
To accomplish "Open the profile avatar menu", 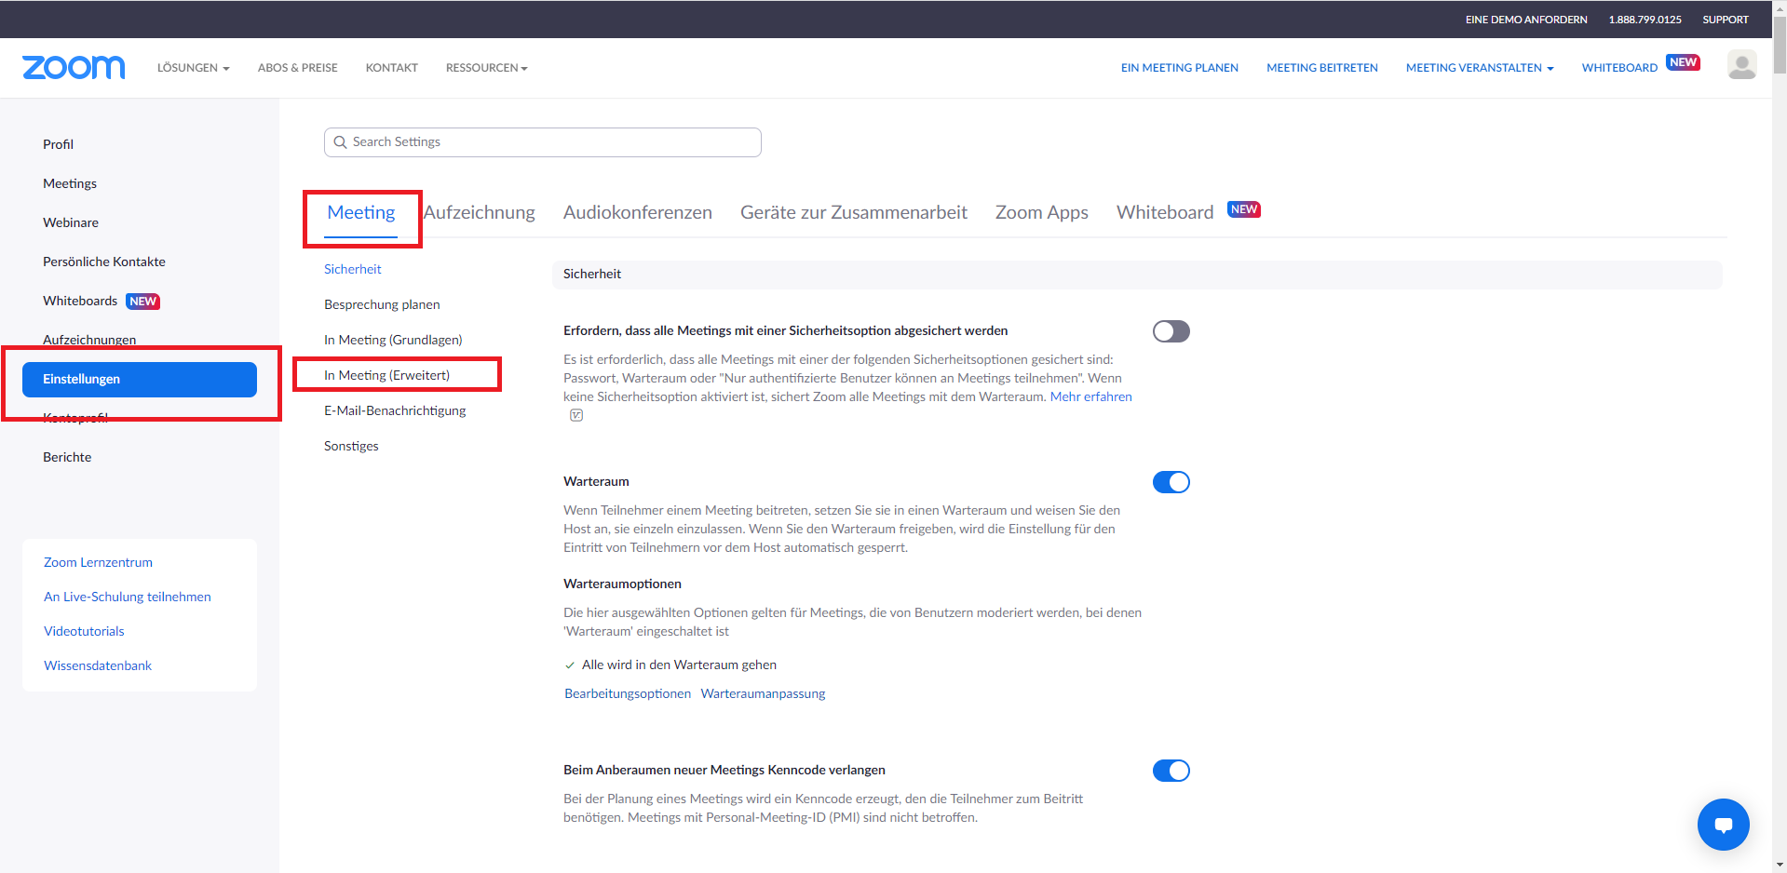I will point(1741,64).
